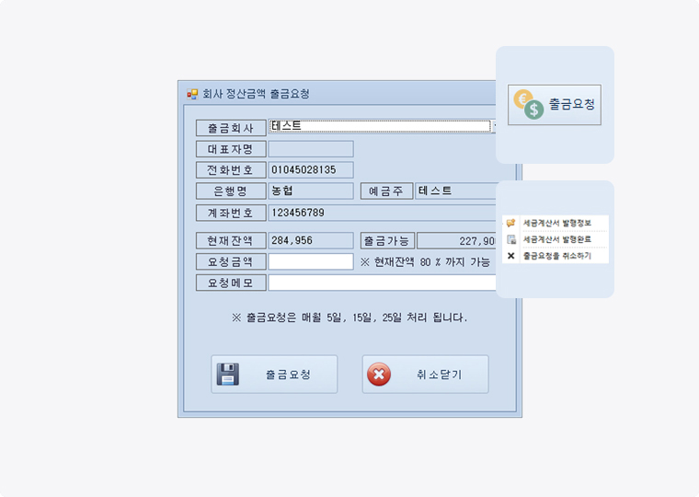699x497 pixels.
Task: Click the 출금회사 label
Action: click(230, 128)
